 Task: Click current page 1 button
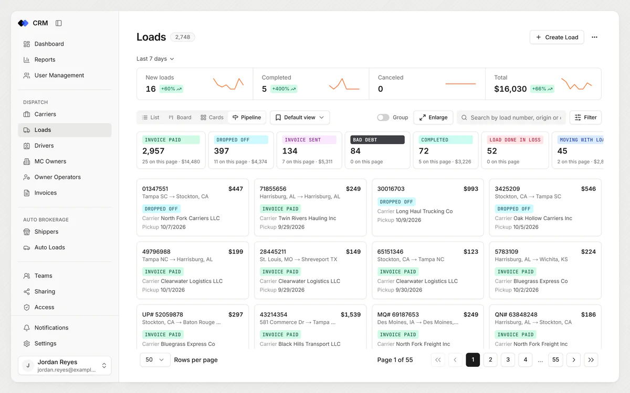pos(473,360)
